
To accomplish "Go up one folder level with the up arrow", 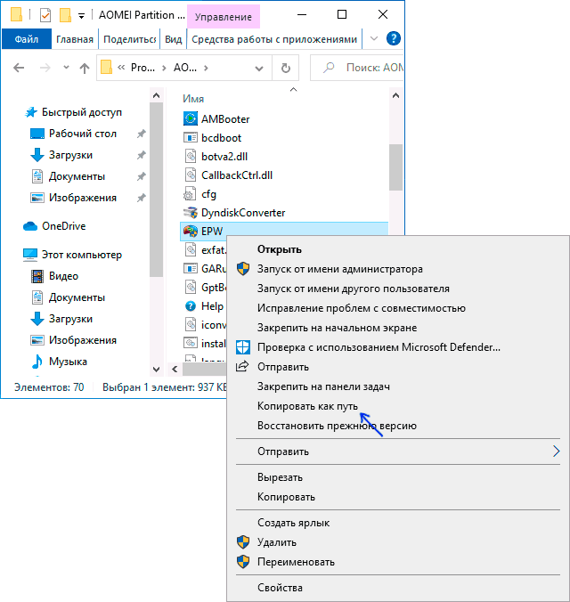I will tap(84, 68).
